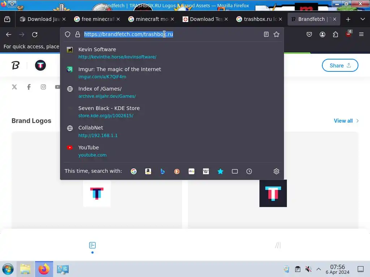
Task: Click the tracking protection shield icon
Action: [x=68, y=34]
